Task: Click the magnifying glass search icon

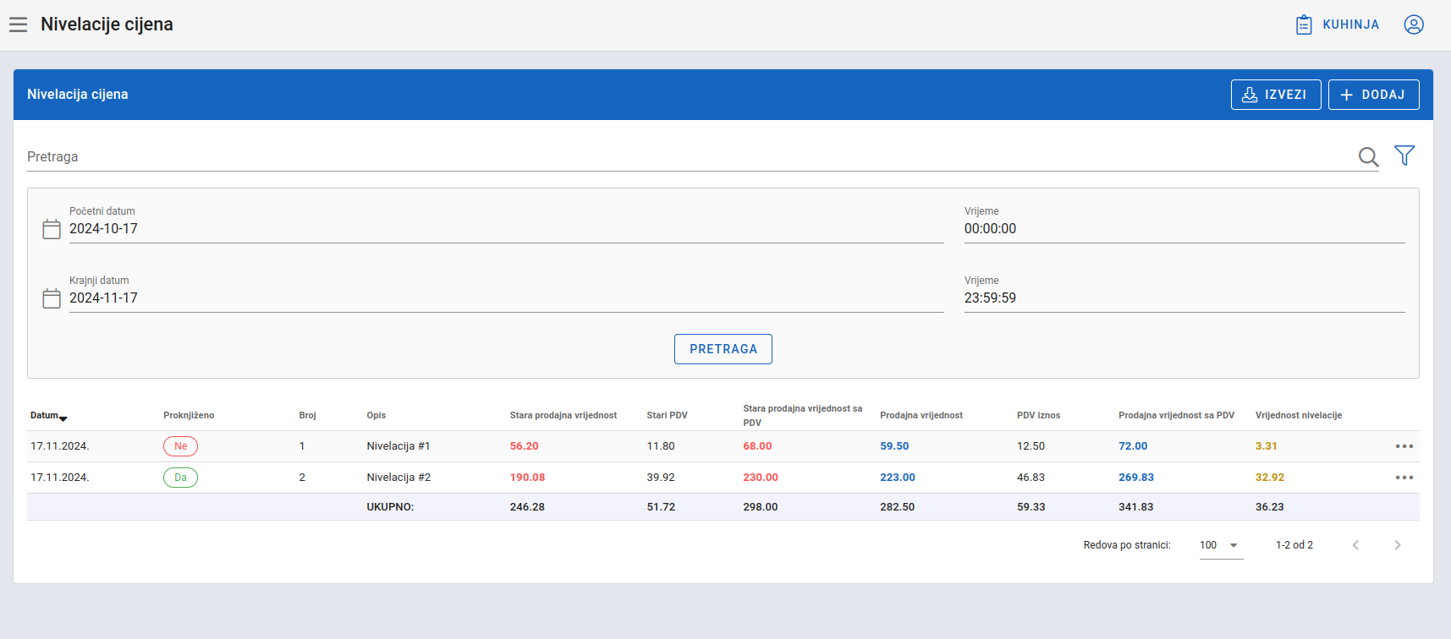Action: point(1368,156)
